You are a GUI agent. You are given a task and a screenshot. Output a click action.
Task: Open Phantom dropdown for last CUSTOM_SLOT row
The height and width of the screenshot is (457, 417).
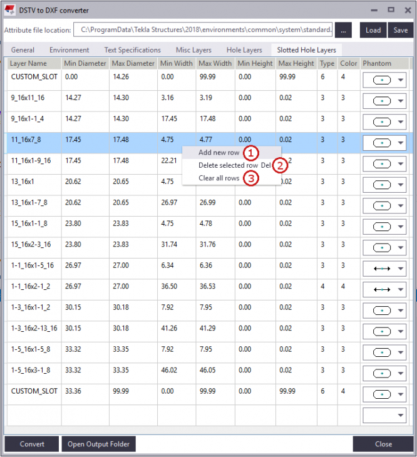384,394
